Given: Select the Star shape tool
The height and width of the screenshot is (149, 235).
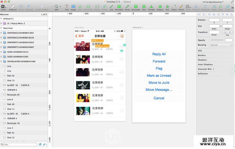Looking at the screenshot, I should click(x=167, y=6).
